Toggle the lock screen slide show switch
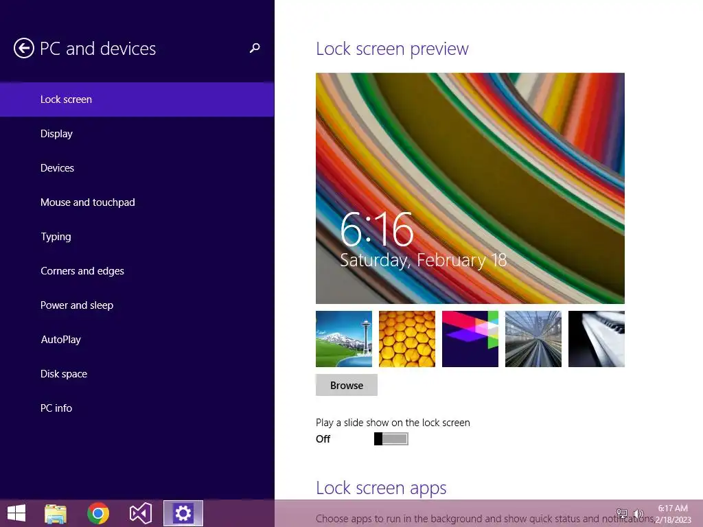Viewport: 703px width, 527px height. 391,438
